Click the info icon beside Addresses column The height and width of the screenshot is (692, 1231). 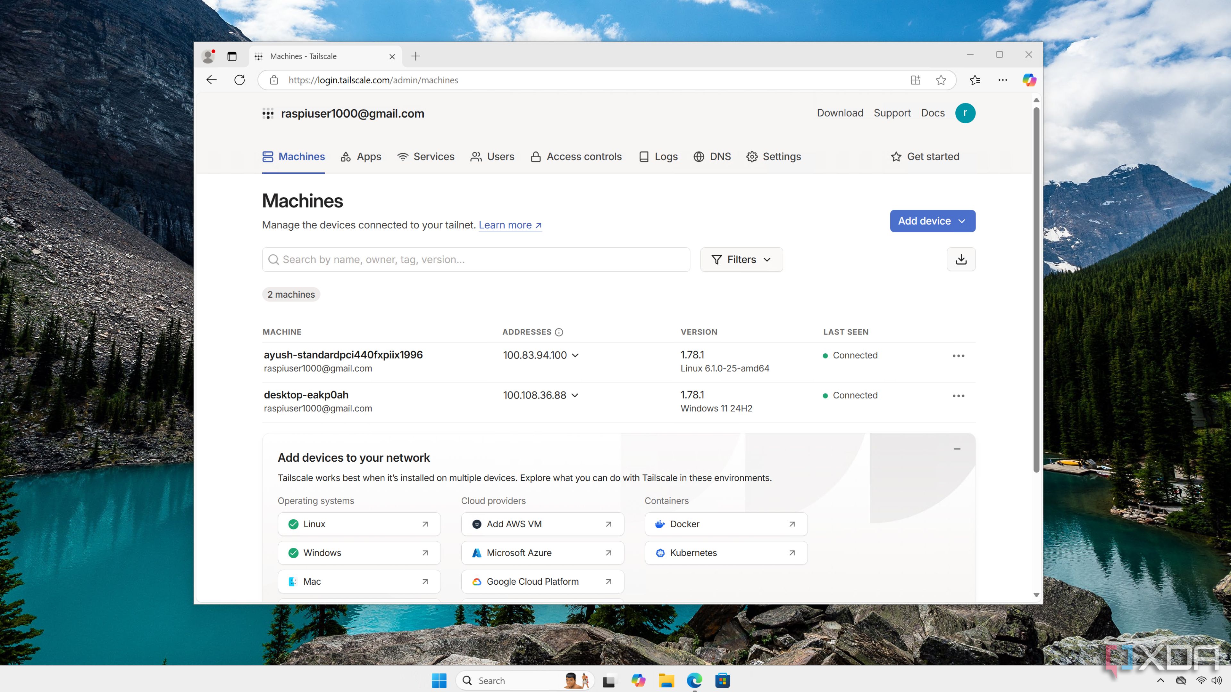click(559, 332)
